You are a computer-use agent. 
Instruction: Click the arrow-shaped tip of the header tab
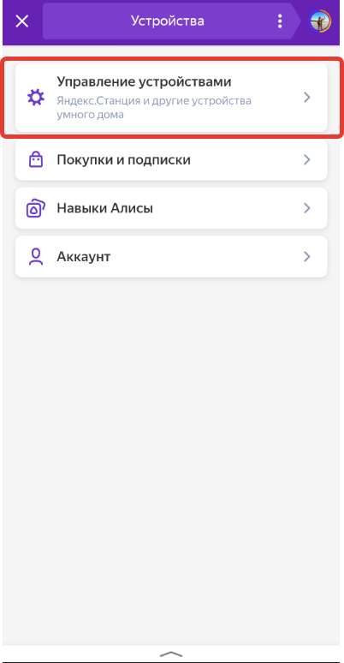(x=297, y=21)
